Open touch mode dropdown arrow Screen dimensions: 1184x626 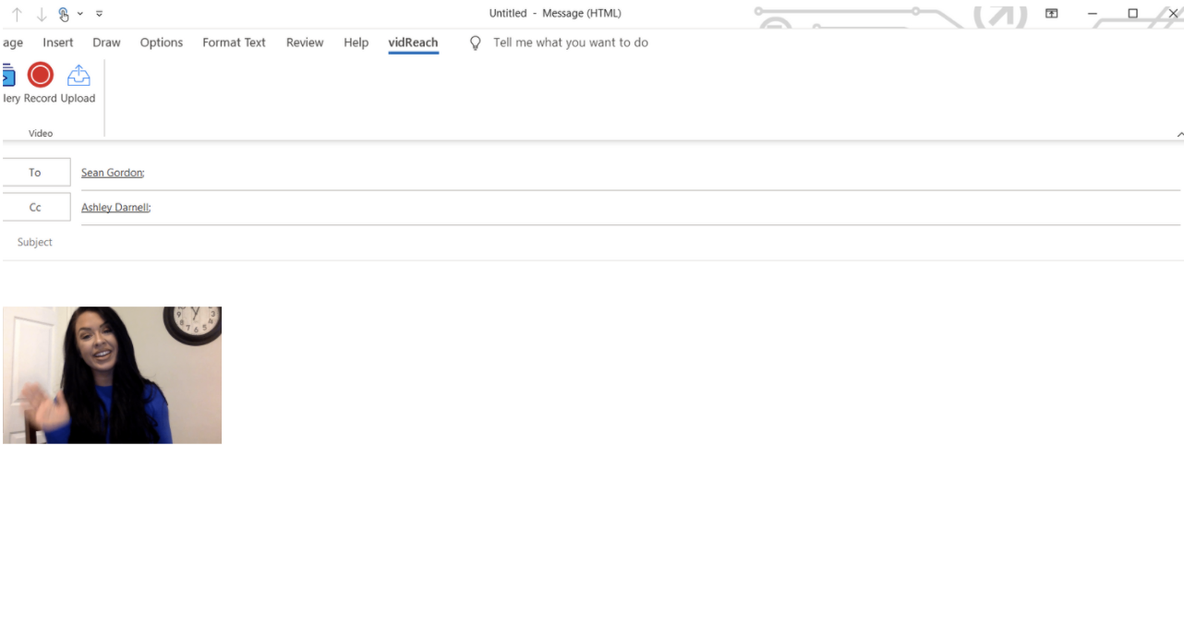[80, 14]
